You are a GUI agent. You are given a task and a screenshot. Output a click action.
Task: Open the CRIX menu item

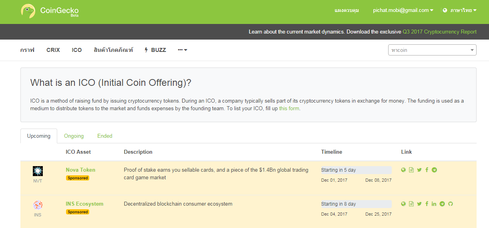coord(53,50)
